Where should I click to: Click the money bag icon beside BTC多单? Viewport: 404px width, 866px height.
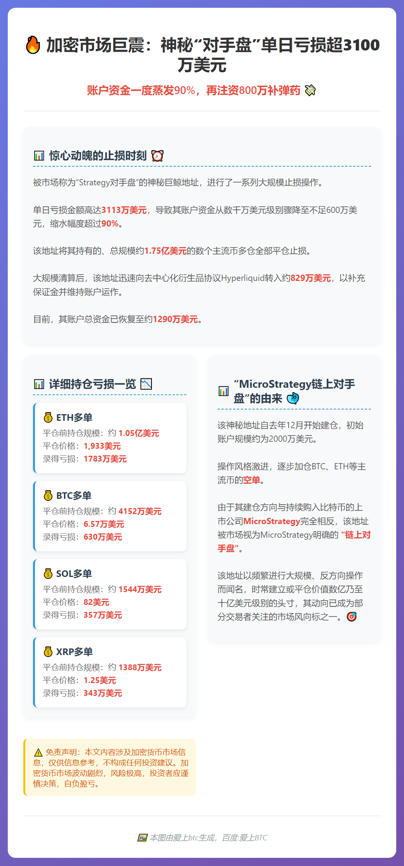click(48, 496)
